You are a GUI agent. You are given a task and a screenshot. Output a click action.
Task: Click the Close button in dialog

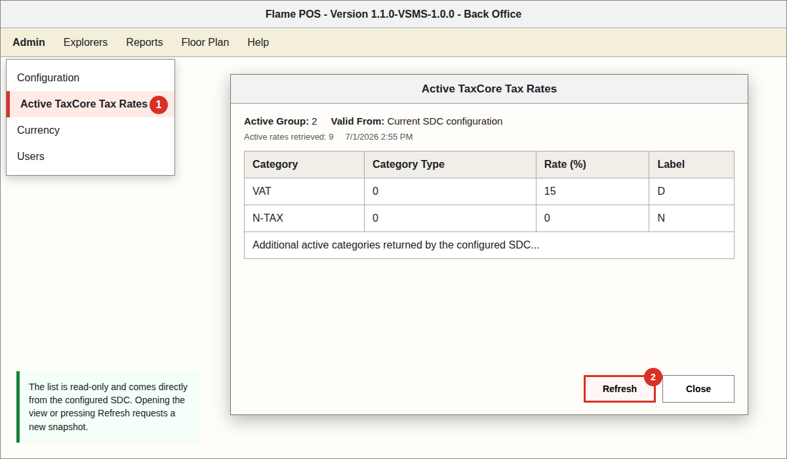(698, 389)
